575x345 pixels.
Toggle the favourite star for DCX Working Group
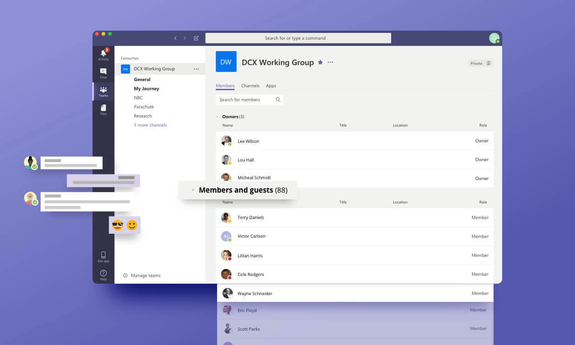click(x=321, y=62)
